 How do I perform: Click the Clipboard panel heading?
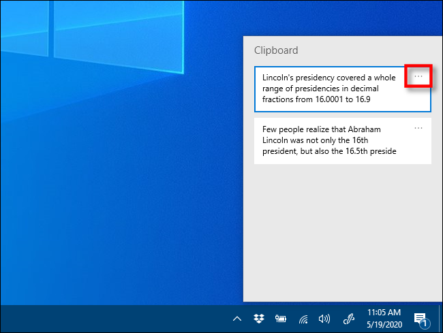(276, 50)
